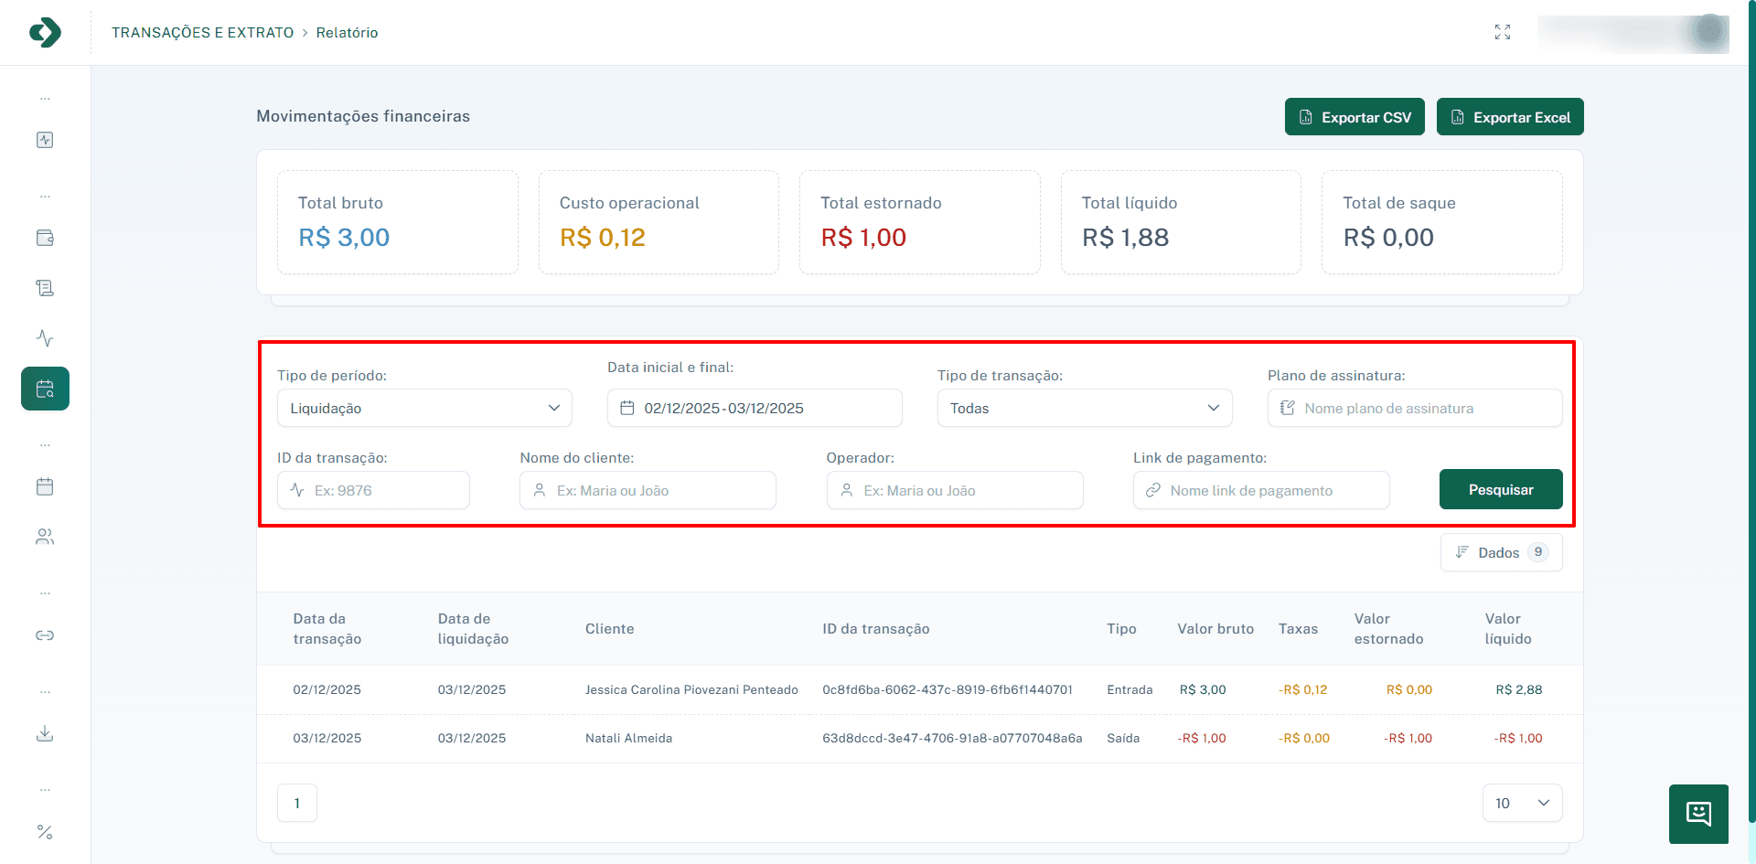Export data with Exportar CSV button
This screenshot has height=864, width=1756.
1354,117
